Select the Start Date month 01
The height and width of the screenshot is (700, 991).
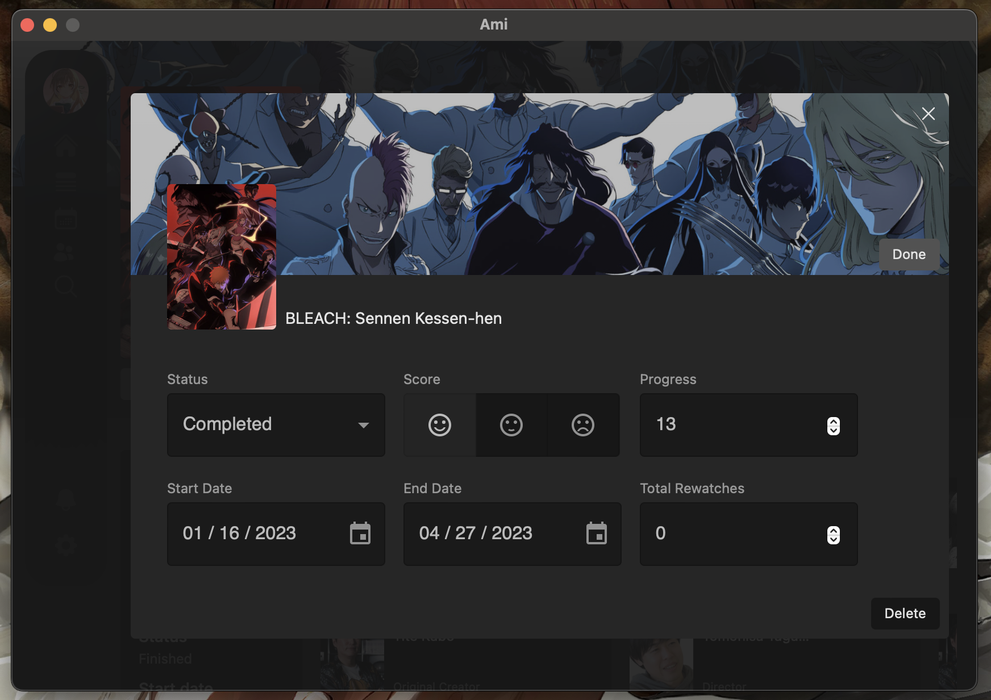(x=193, y=534)
